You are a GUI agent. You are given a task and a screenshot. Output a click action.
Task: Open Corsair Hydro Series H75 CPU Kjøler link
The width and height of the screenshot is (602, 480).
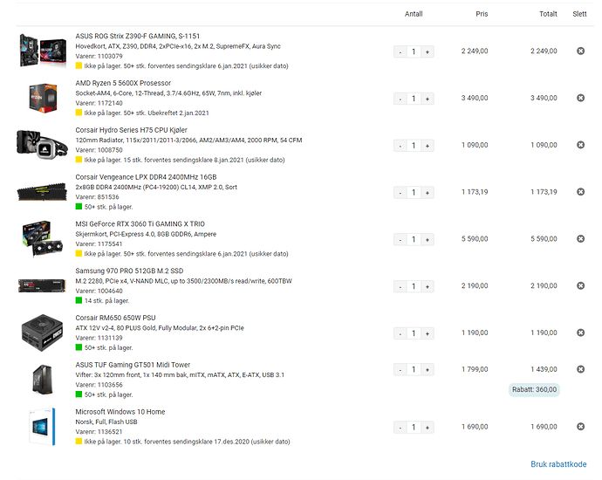[131, 130]
